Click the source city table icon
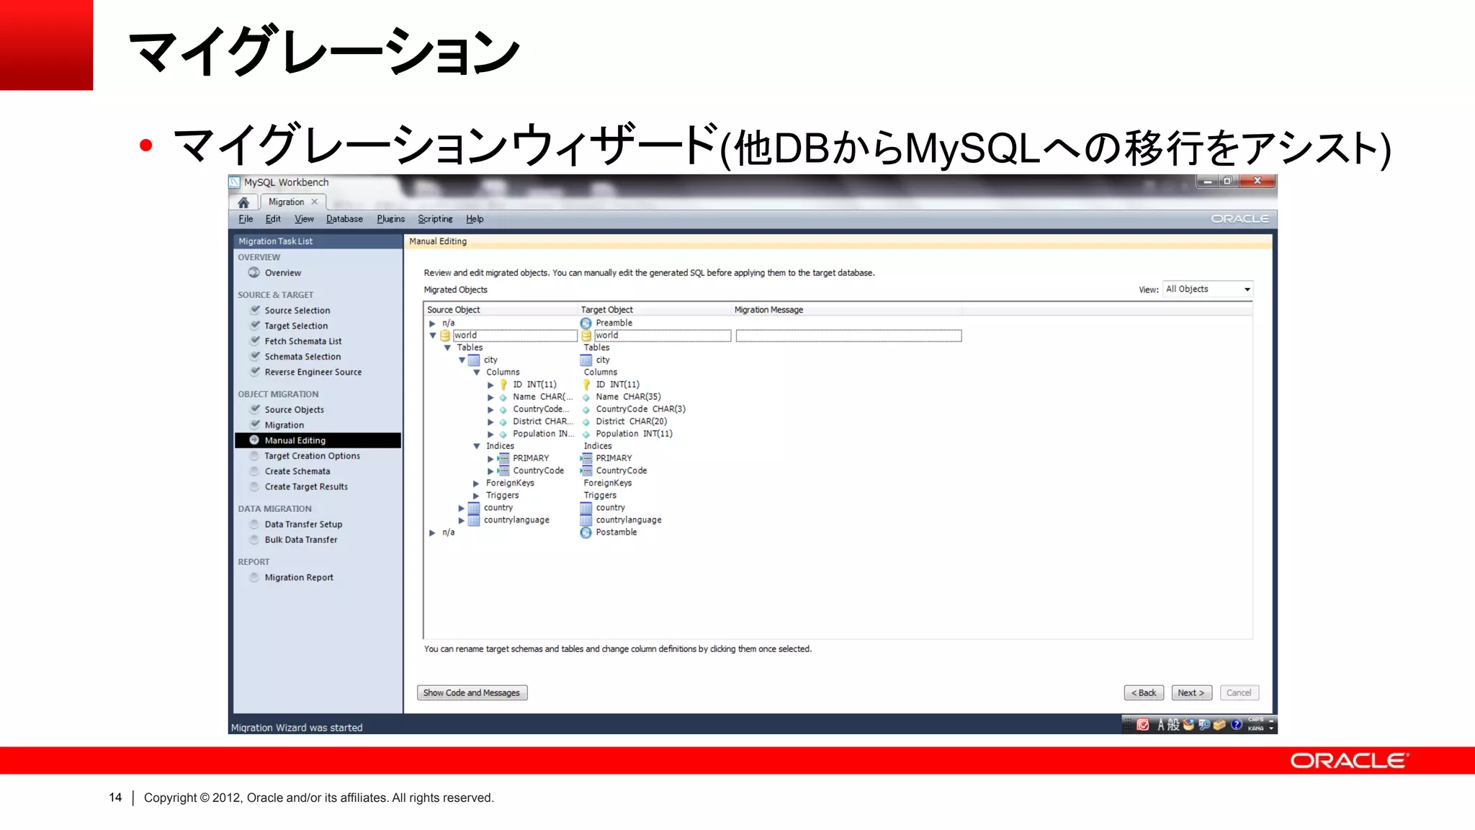 474,360
